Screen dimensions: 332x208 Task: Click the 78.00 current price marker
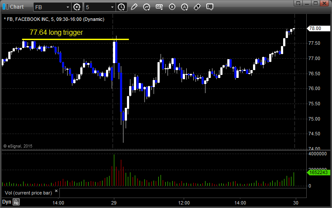point(318,28)
